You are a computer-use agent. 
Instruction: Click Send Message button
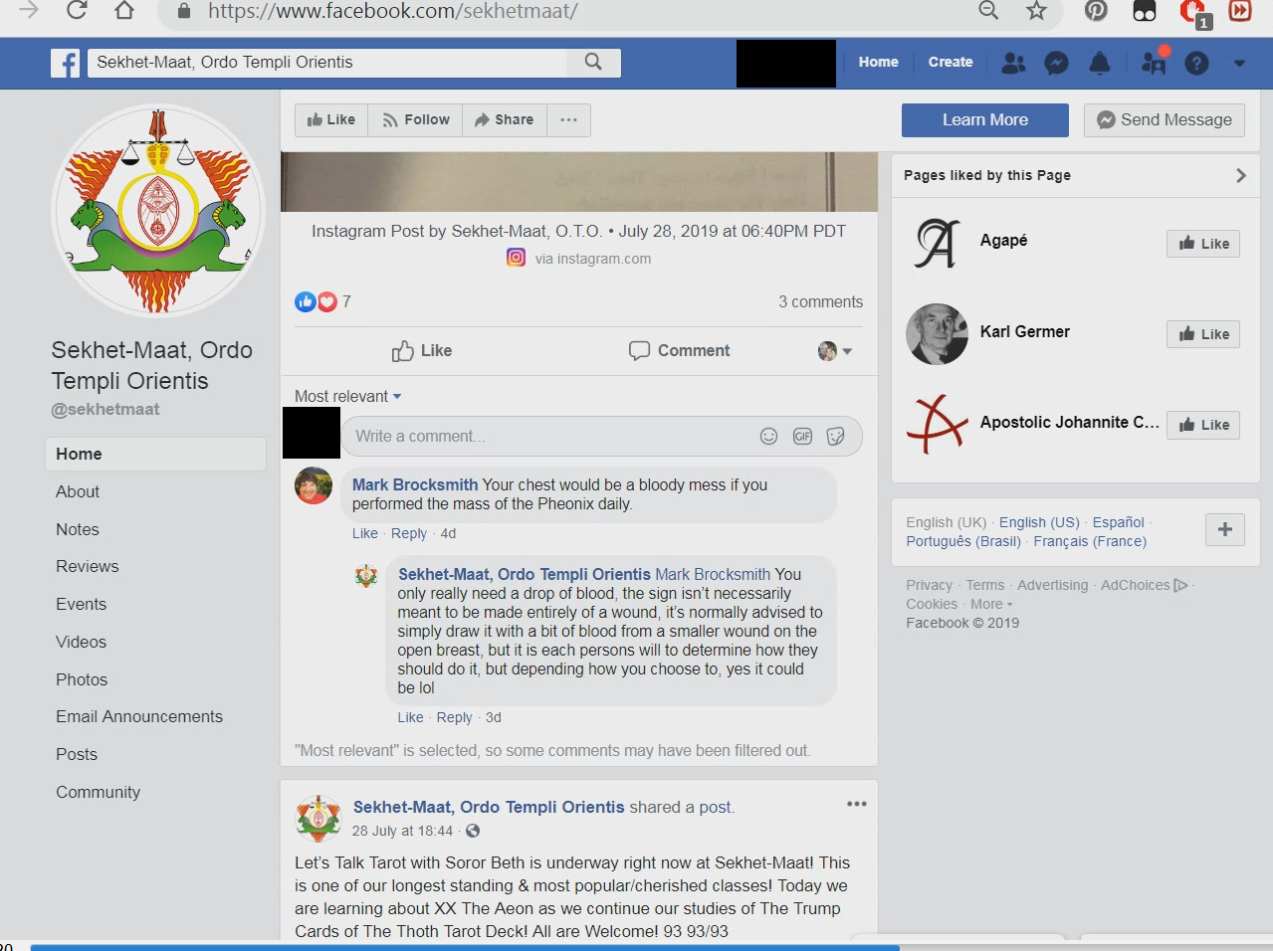pos(1165,119)
